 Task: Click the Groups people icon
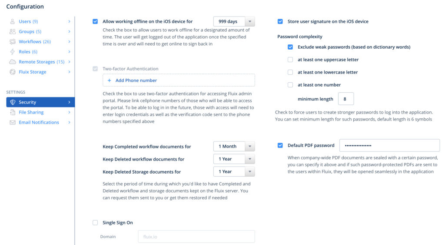click(12, 32)
